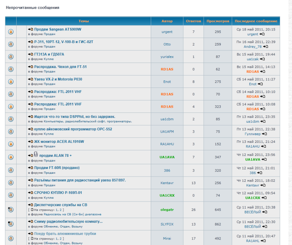Go to page 2 of Диспетчерские службы на СВ
The height and width of the screenshot is (245, 292).
61,209
